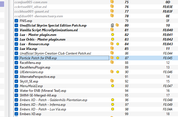Viewport: 178px width, 117px height.
Task: Select SMIM-SE-Merged-All.esp name
Action: coord(38,95)
